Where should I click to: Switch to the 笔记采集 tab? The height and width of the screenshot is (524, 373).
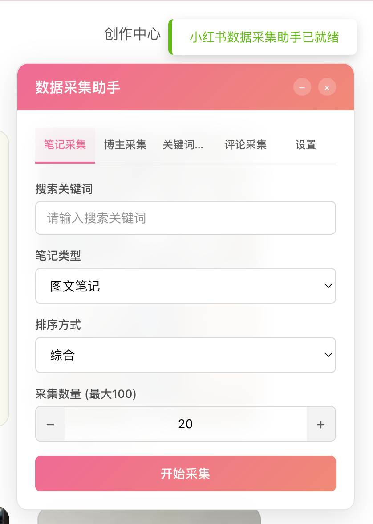[65, 145]
